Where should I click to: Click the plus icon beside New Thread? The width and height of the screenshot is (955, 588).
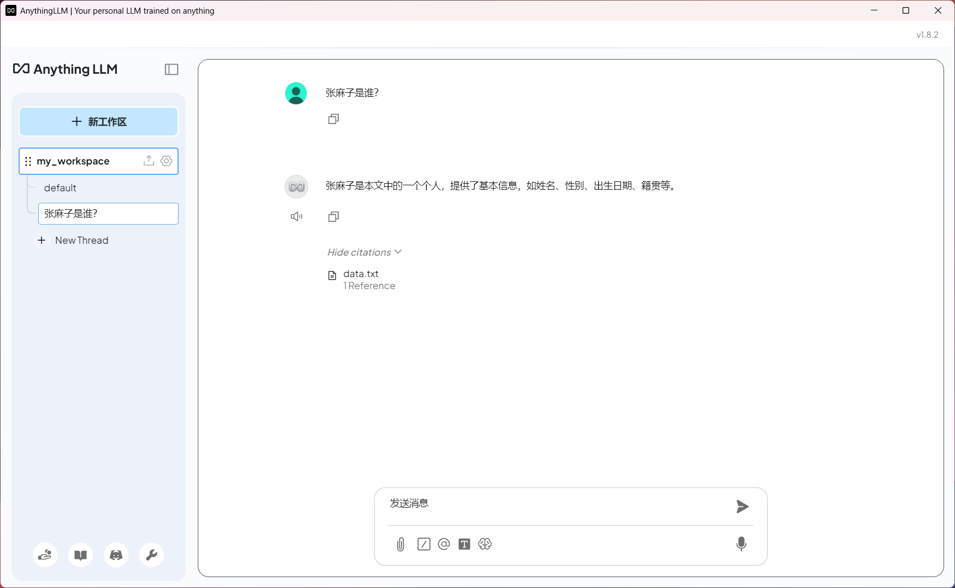click(42, 240)
